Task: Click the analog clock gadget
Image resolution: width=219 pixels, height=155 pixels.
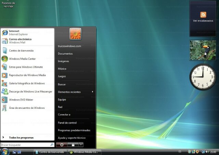Action: click(203, 77)
